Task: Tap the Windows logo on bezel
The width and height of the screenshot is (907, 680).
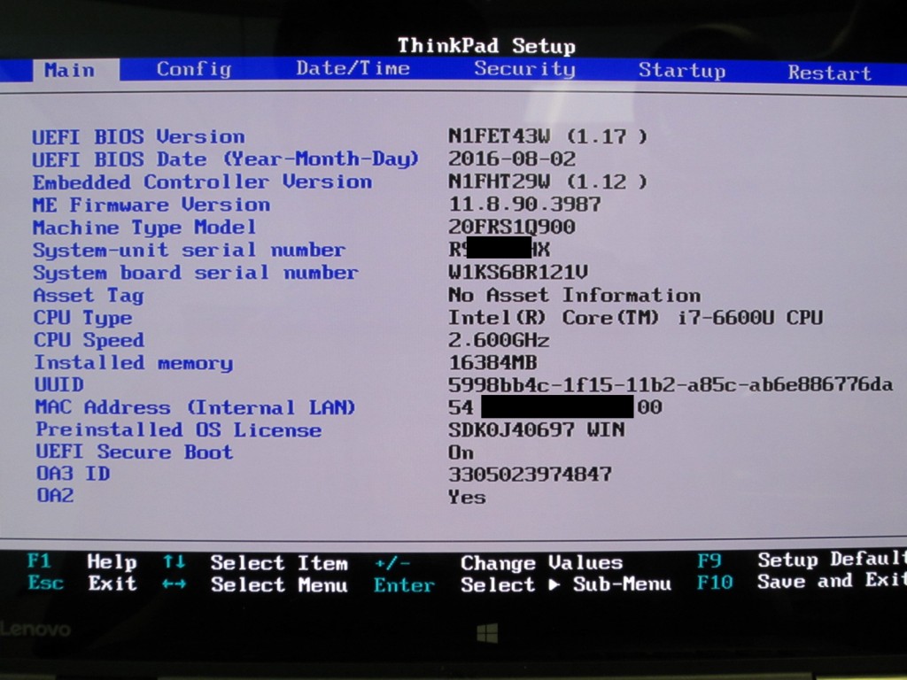Action: (487, 633)
